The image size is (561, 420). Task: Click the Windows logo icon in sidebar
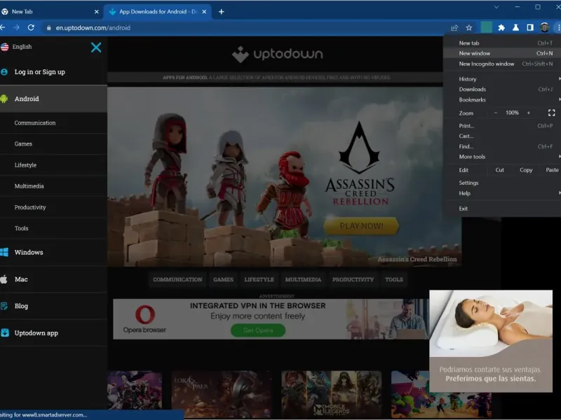point(5,252)
